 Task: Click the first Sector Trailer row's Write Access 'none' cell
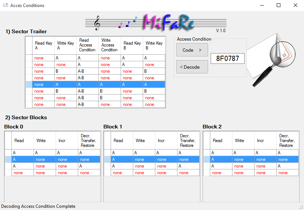click(110, 58)
